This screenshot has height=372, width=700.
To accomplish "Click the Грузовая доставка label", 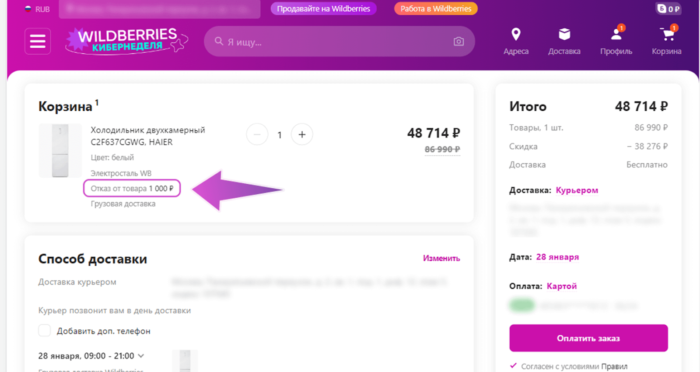I will tap(123, 204).
